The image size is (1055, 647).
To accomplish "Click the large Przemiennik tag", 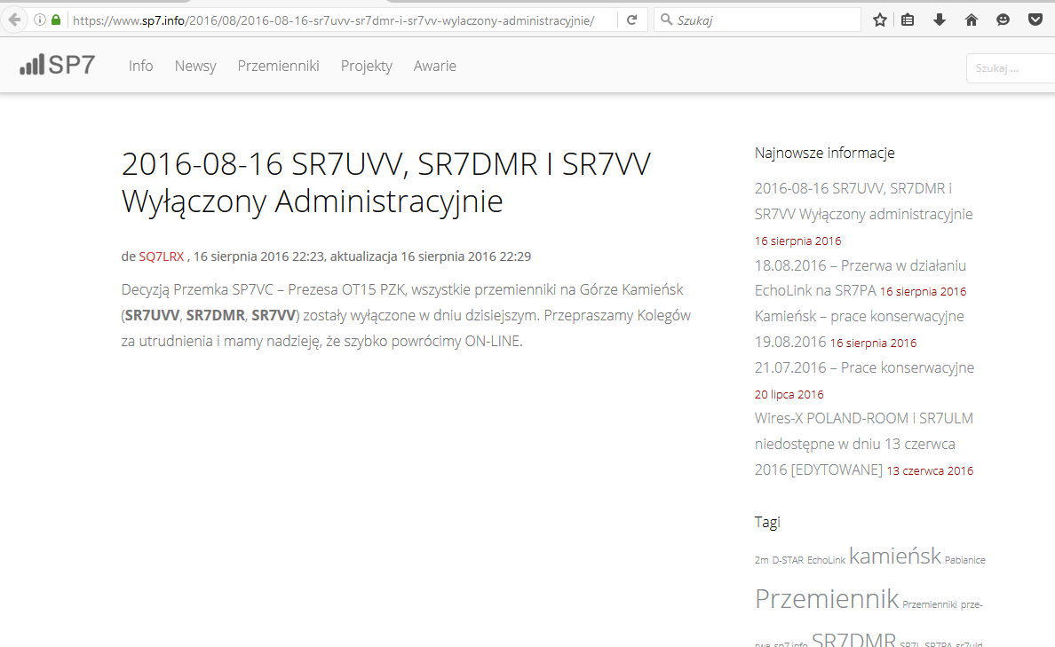I will 826,599.
